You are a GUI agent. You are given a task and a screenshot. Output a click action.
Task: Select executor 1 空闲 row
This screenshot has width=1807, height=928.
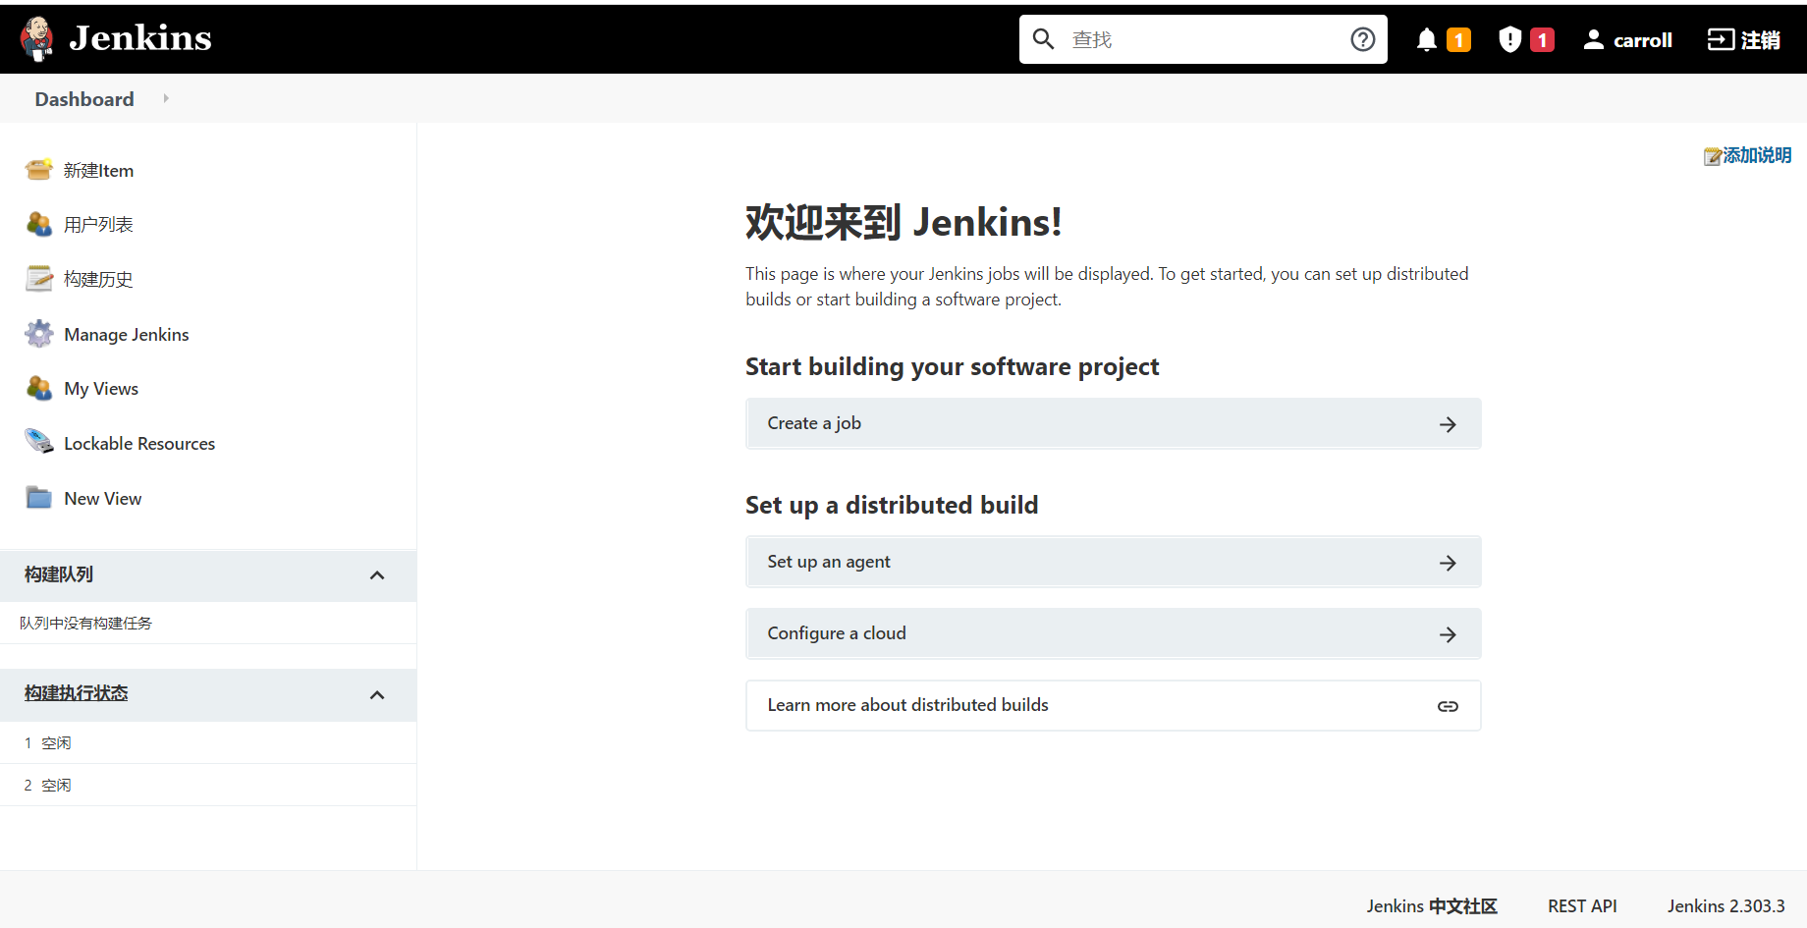click(208, 743)
